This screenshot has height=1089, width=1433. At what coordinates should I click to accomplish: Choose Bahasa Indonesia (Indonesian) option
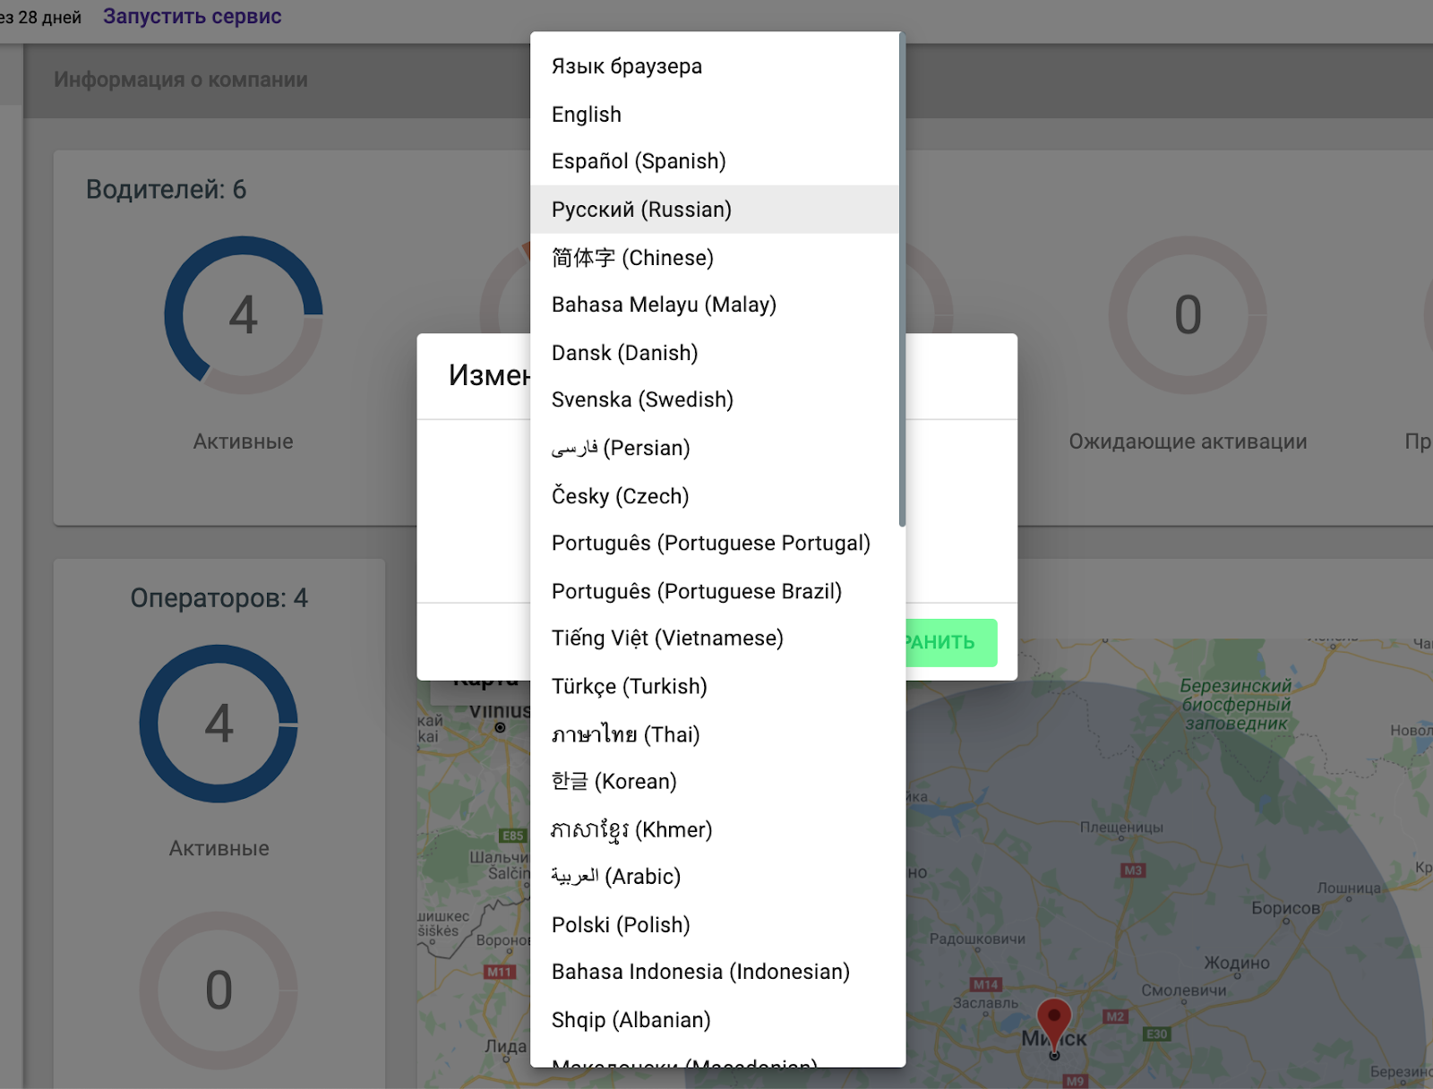click(715, 972)
